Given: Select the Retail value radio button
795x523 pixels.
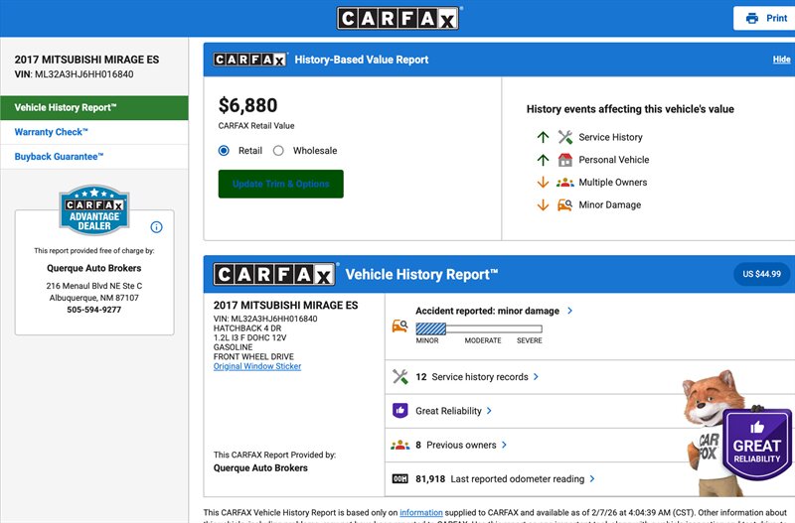Looking at the screenshot, I should tap(224, 151).
